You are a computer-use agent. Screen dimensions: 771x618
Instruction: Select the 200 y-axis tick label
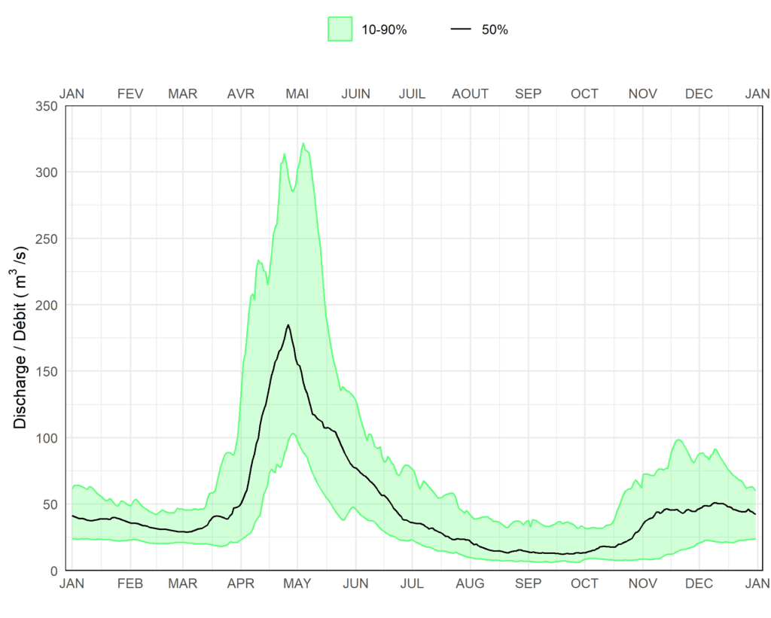[47, 305]
